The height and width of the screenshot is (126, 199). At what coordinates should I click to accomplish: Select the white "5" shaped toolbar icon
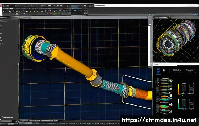coord(24,13)
